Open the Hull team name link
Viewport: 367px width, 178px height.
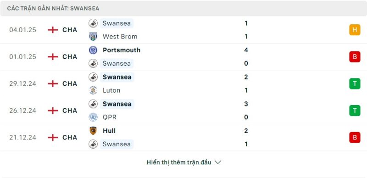[109, 131]
